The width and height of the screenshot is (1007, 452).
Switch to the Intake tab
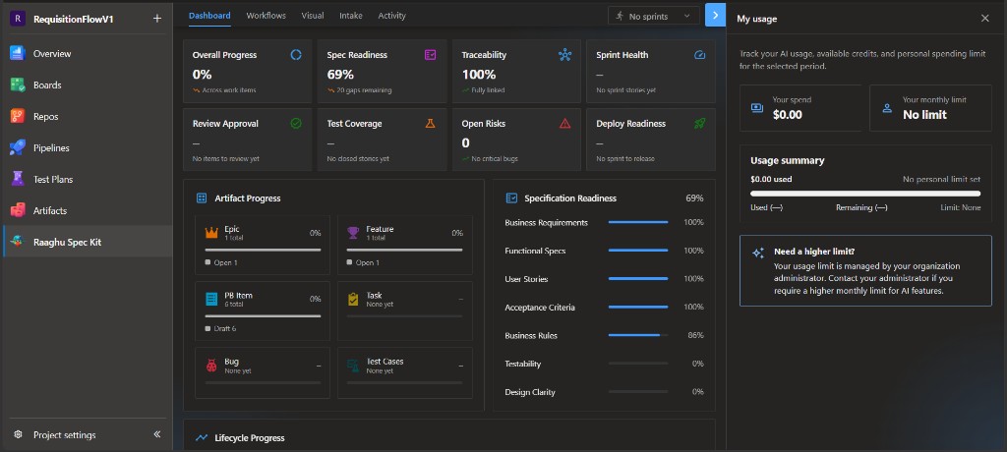[351, 16]
